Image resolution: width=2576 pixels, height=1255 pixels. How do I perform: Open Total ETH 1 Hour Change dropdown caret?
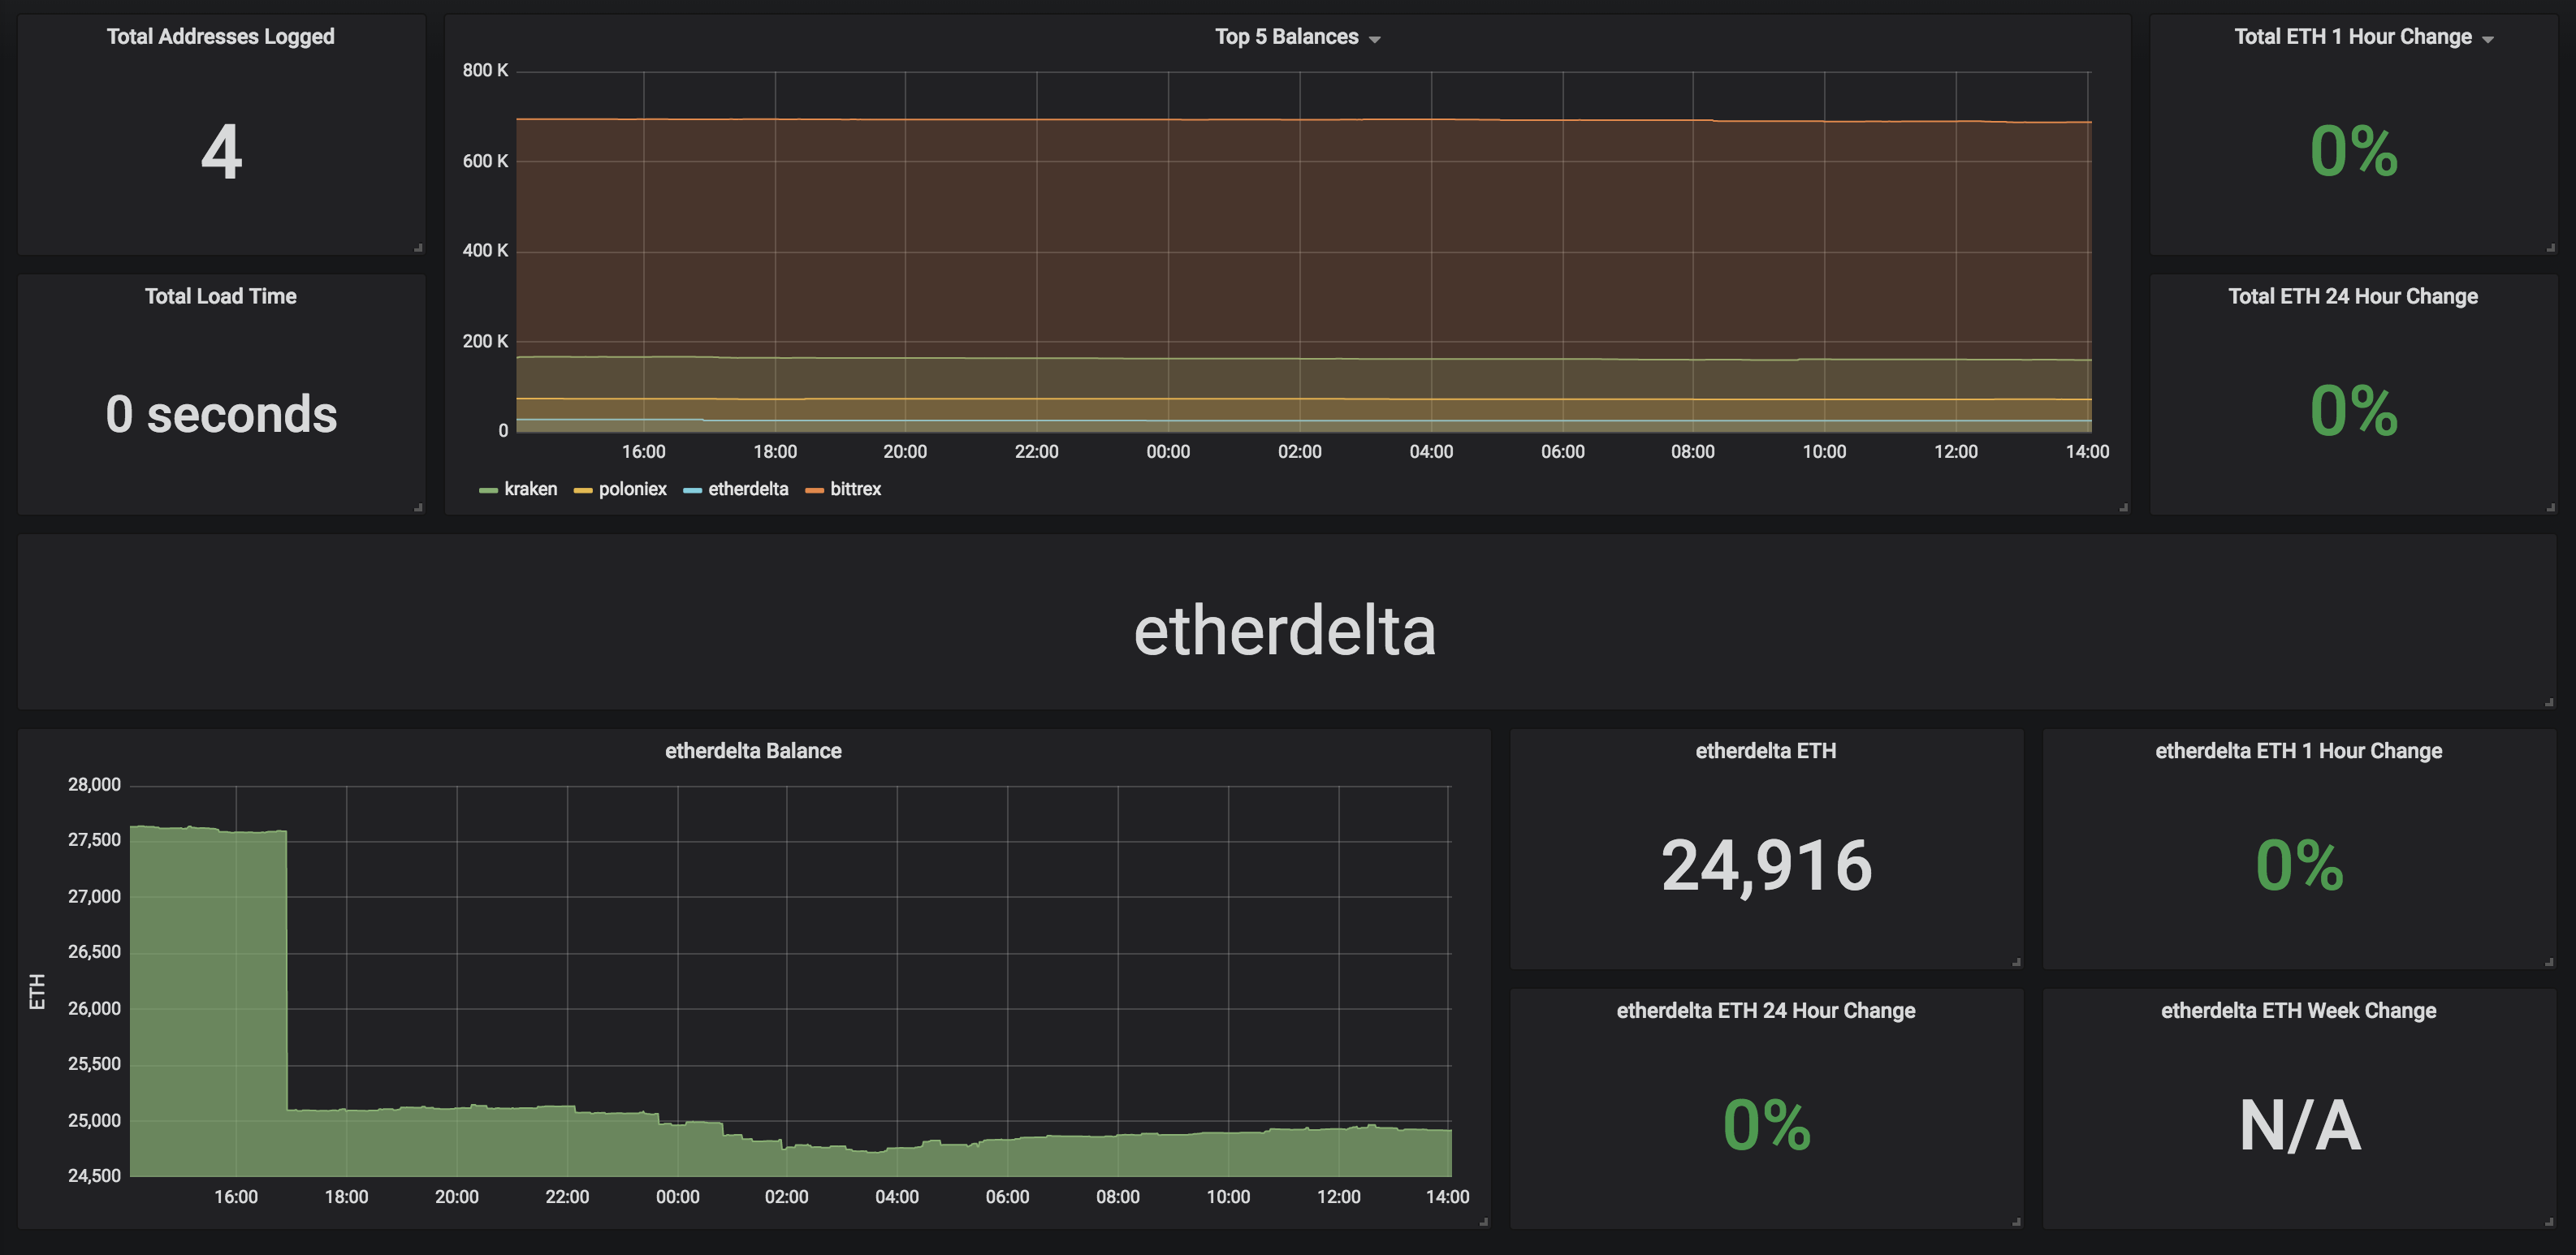[2487, 40]
